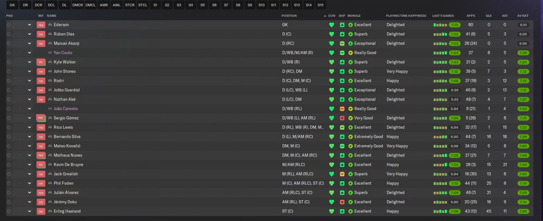Click Matheus Nunes's 'Hol' info badge
Viewport: 543px width, 221px height.
click(41, 155)
